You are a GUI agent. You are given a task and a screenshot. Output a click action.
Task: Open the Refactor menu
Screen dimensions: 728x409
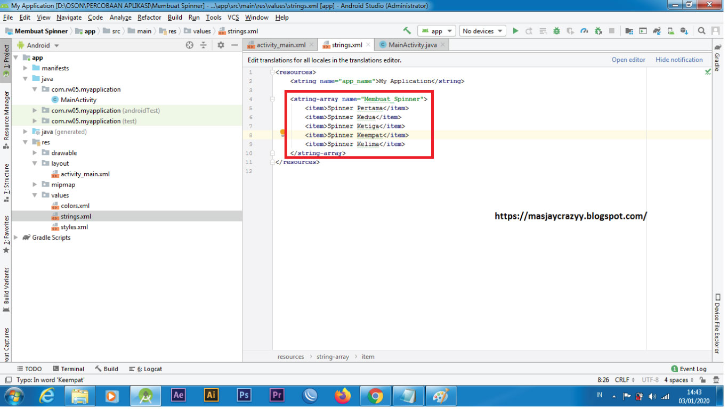tap(149, 17)
